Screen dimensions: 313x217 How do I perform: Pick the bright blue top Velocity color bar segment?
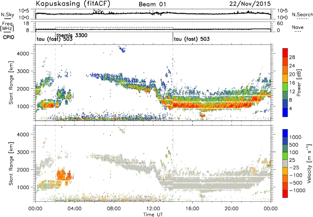(285, 133)
